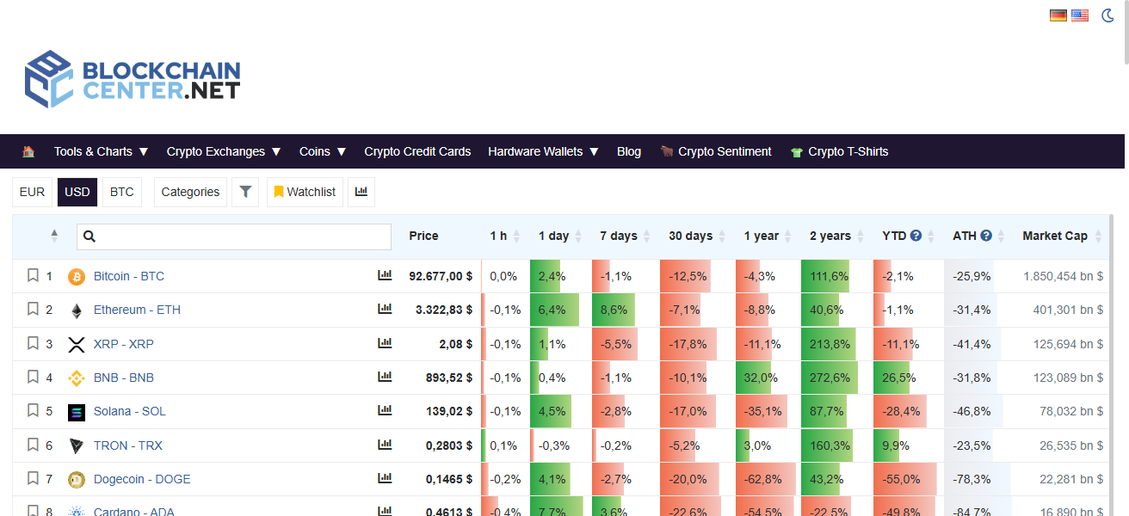Click the chart icon beside Watchlist
This screenshot has height=516, width=1129.
pos(361,192)
